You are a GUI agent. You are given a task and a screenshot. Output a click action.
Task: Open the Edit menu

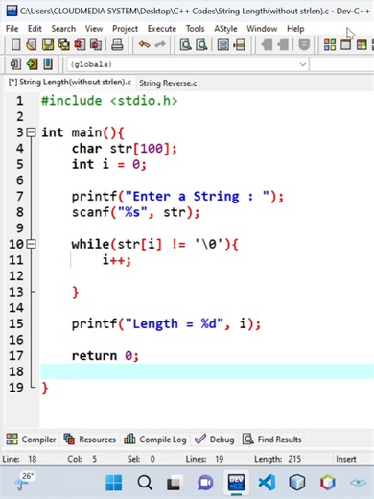[35, 29]
